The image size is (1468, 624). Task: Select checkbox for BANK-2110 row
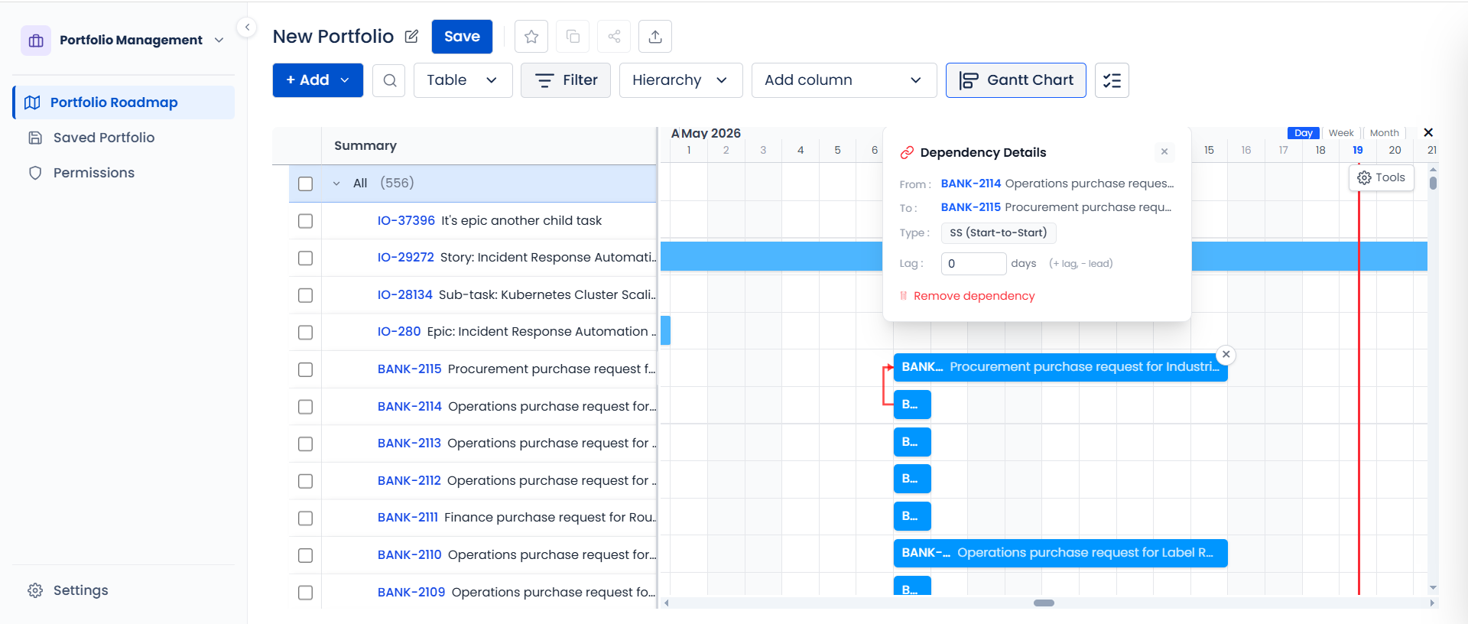tap(306, 555)
